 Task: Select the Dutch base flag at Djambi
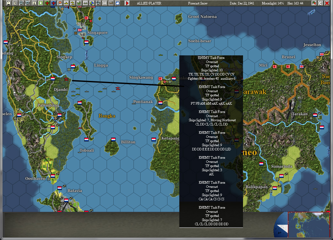click(53, 79)
